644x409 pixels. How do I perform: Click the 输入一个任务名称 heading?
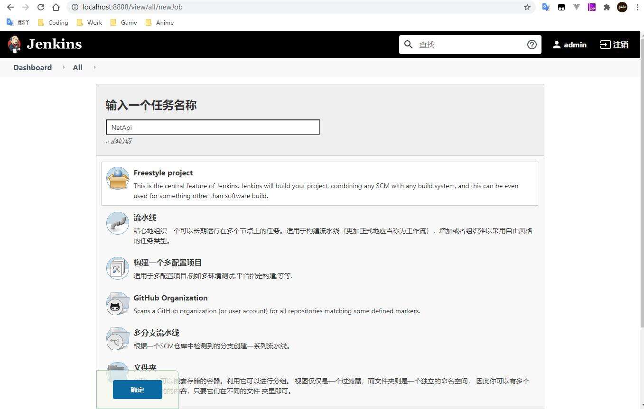[x=151, y=105]
